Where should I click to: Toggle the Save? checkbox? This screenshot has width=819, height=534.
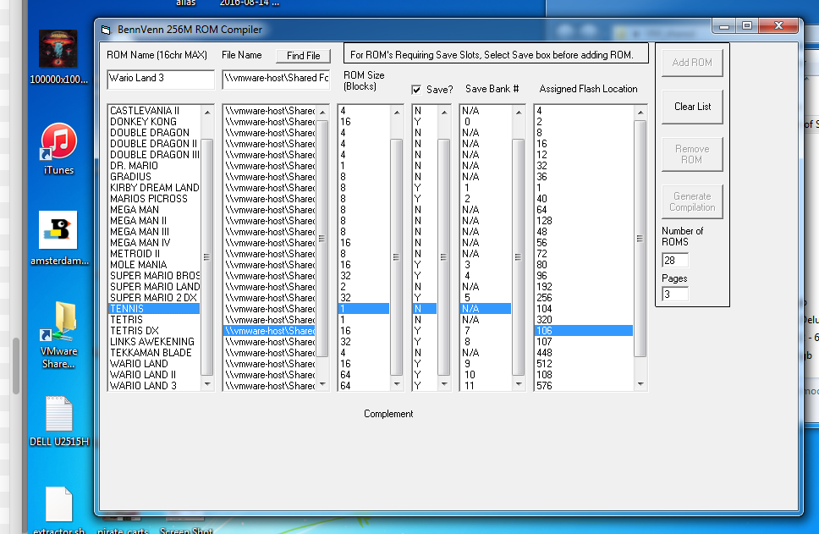pos(417,90)
